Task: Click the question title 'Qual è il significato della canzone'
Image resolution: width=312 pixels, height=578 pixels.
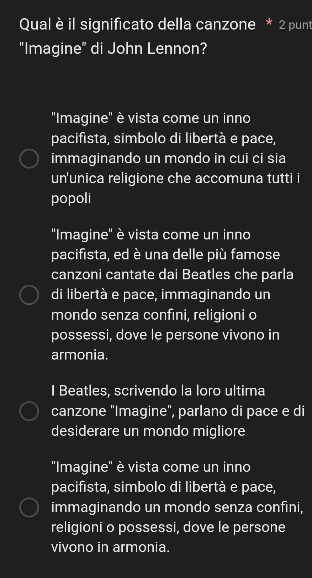Action: (x=137, y=25)
